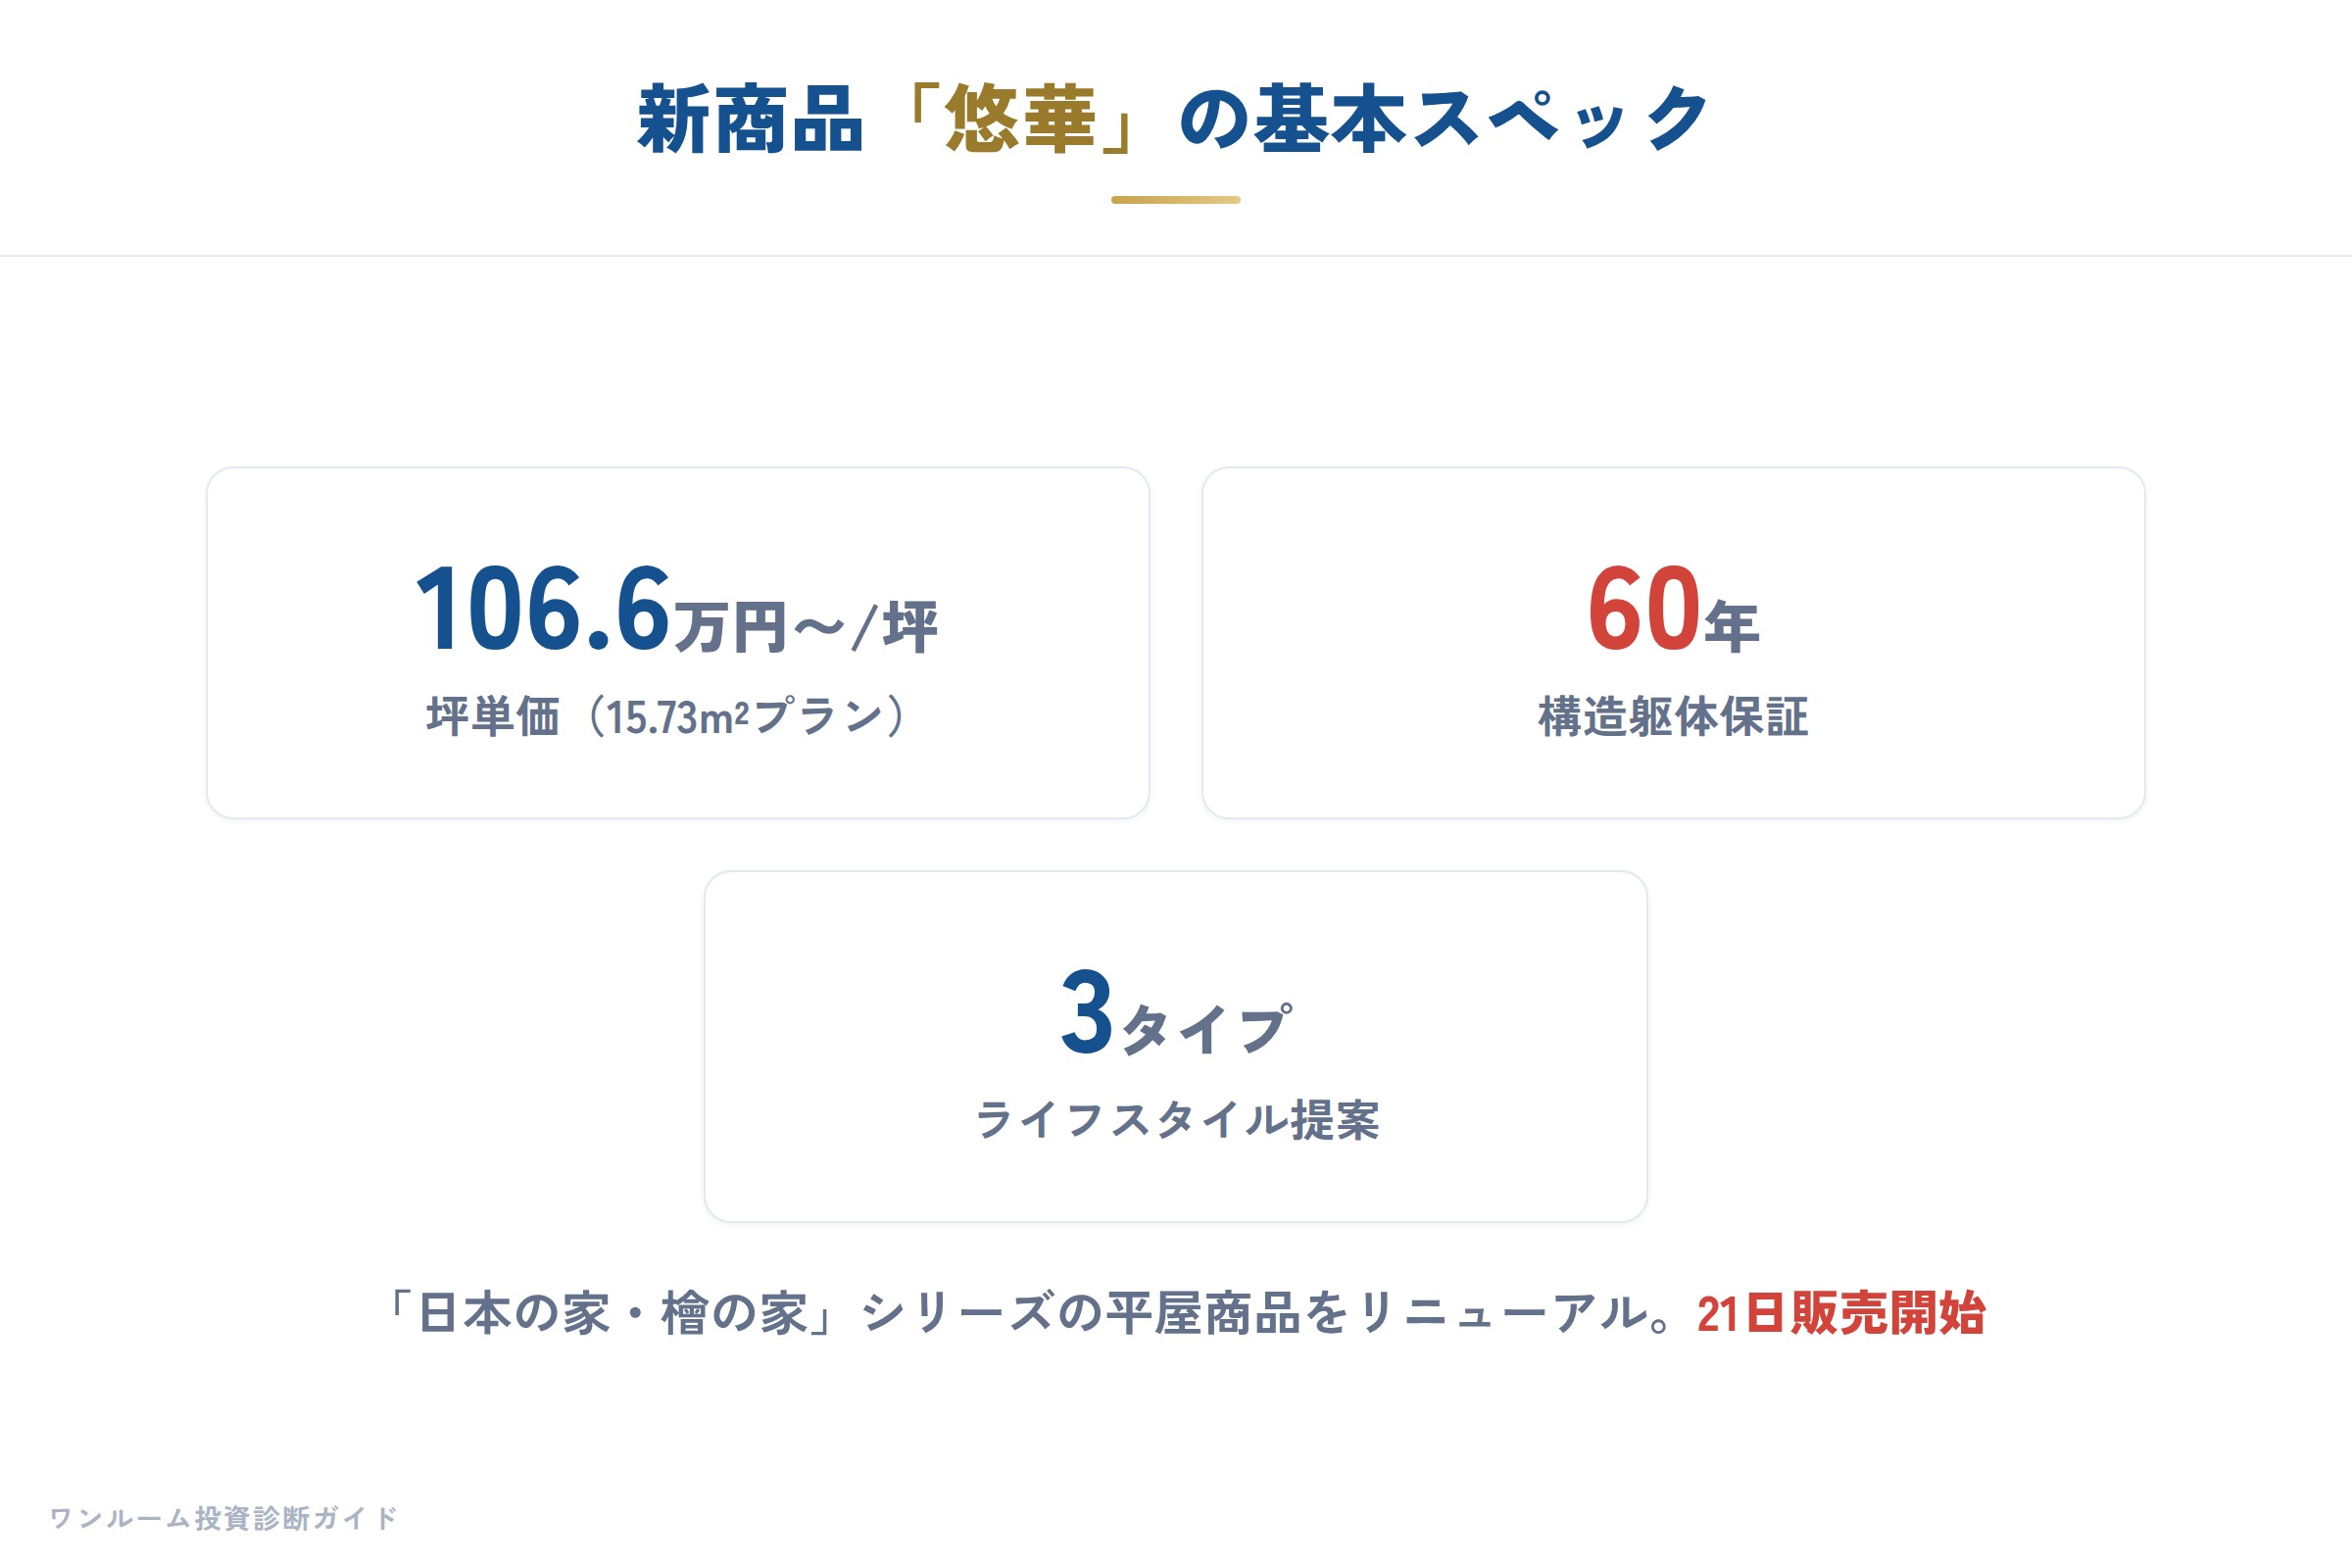Click the red 60 number
Image resolution: width=2352 pixels, height=1568 pixels.
1645,609
